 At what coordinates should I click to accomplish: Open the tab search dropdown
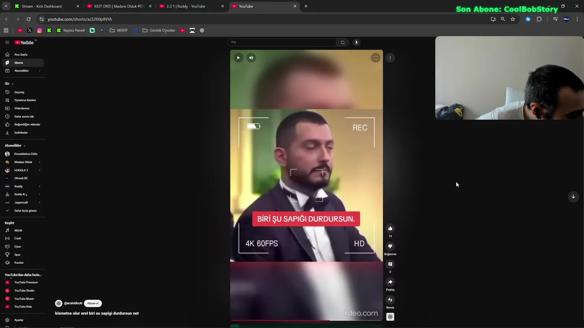click(6, 6)
